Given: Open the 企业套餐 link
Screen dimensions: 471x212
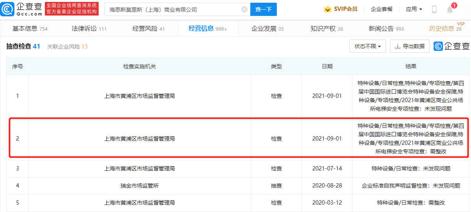Looking at the screenshot, I should point(382,9).
